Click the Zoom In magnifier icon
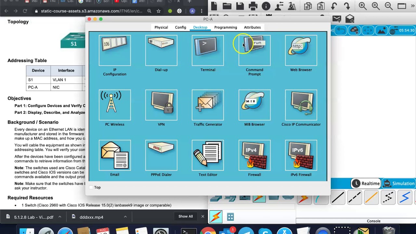 coord(363,6)
